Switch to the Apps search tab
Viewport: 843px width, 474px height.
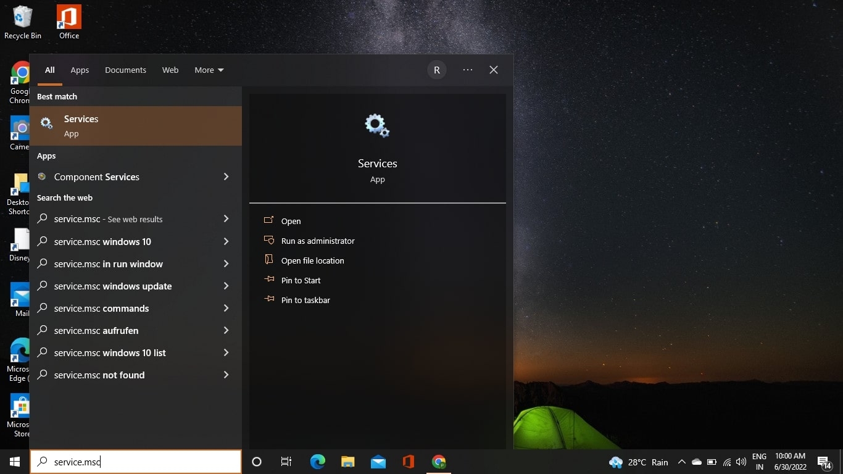80,70
